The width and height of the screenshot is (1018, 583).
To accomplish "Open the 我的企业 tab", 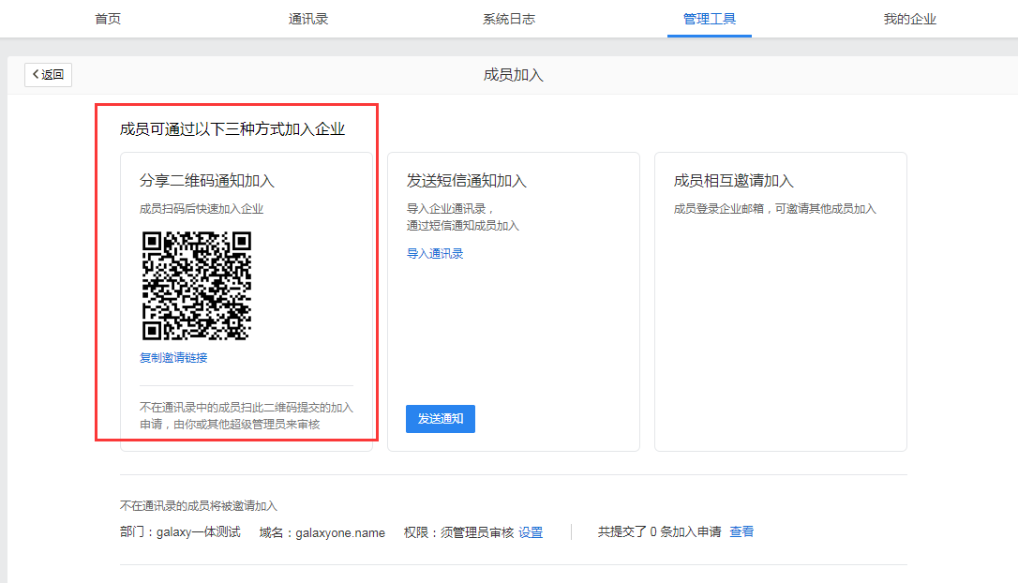I will click(x=910, y=18).
